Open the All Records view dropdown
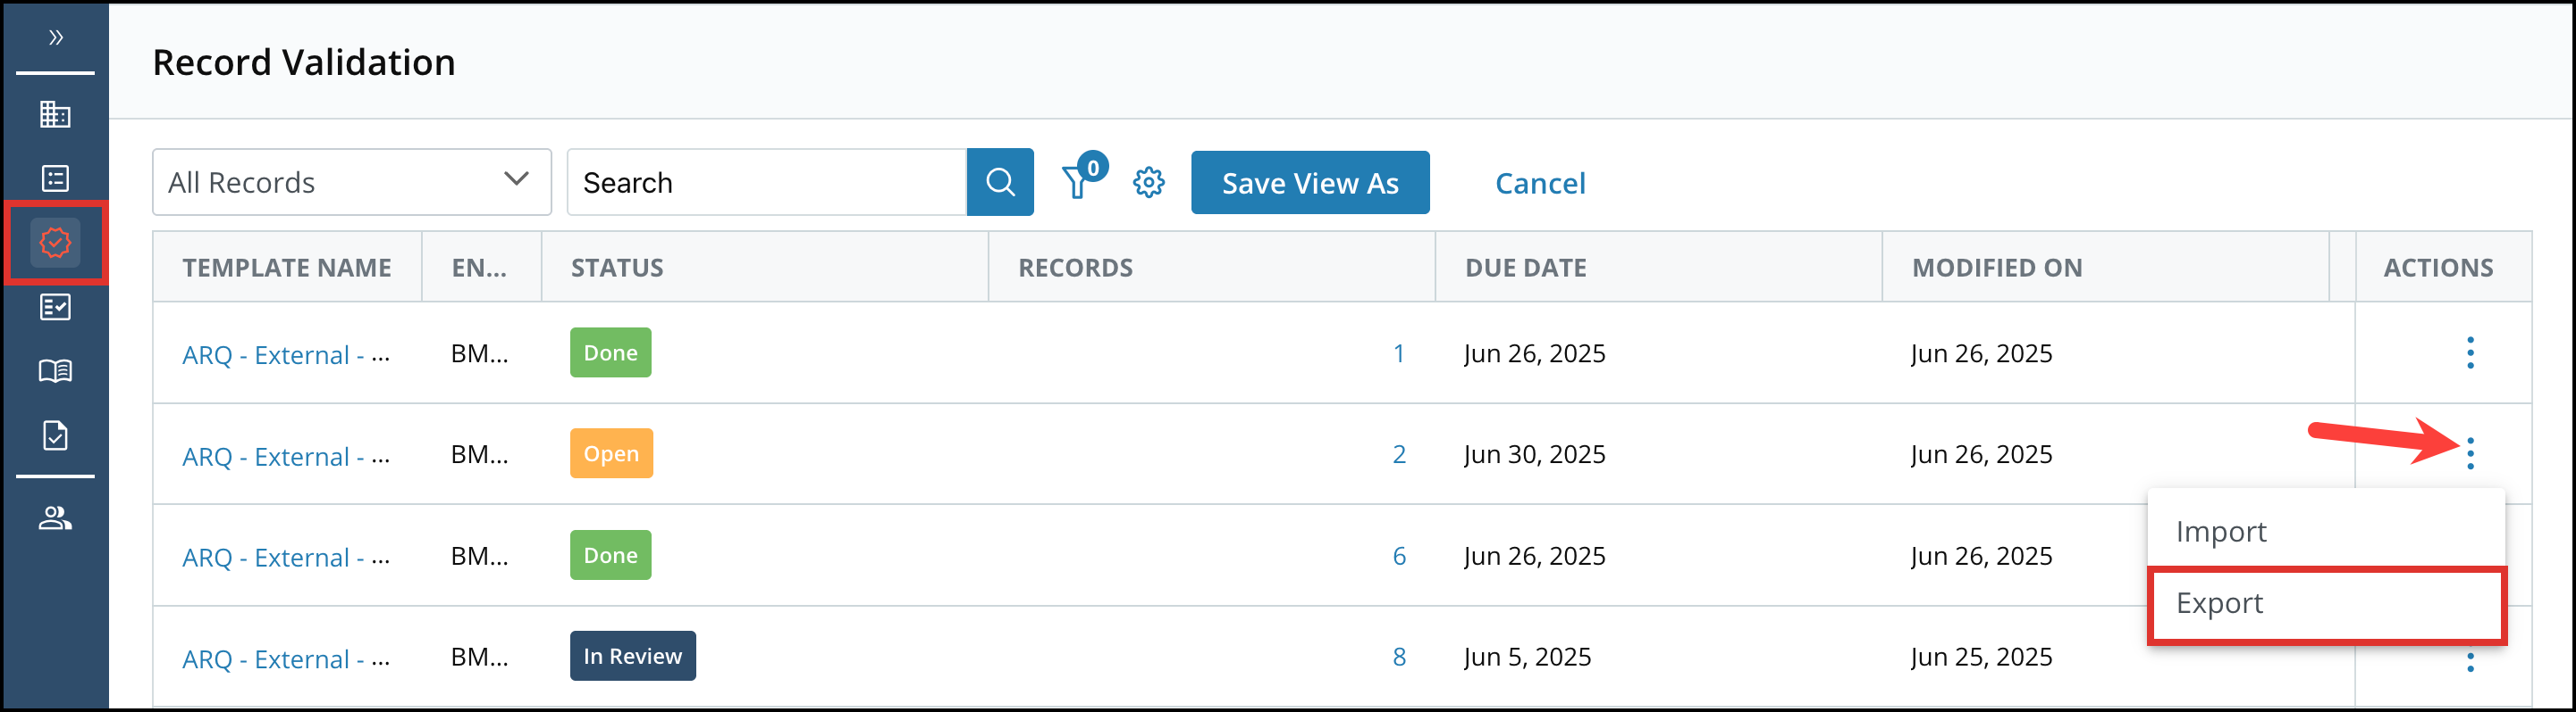This screenshot has width=2576, height=712. (352, 183)
